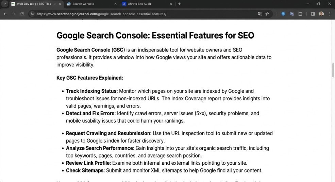Click the browser back arrow
Screen dimensions: 335x182
click(x=5, y=14)
